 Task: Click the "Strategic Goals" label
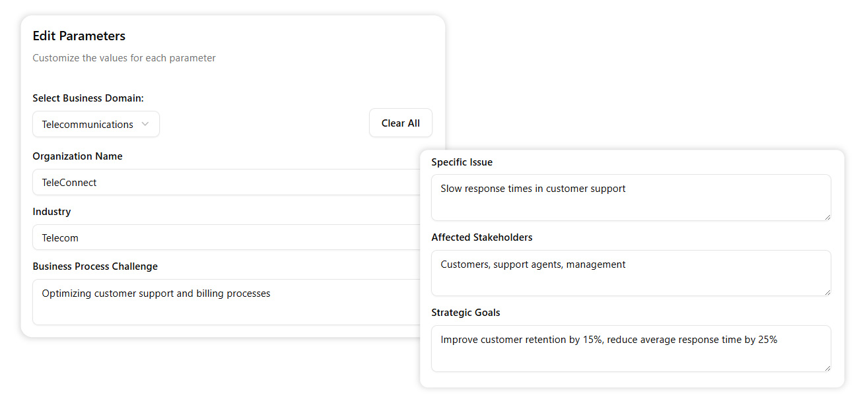coord(466,313)
